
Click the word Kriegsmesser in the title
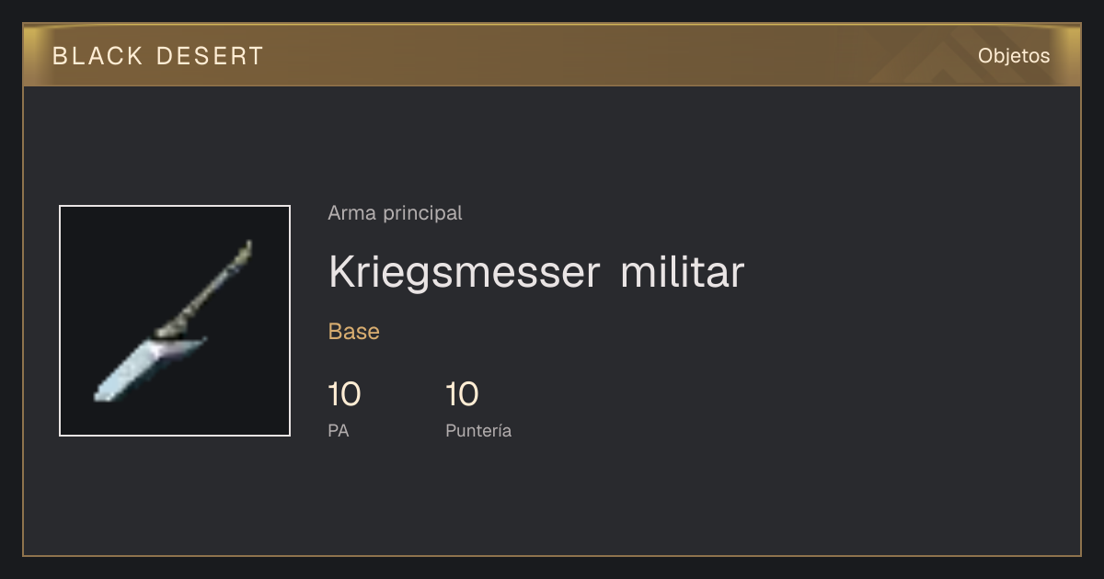click(464, 274)
